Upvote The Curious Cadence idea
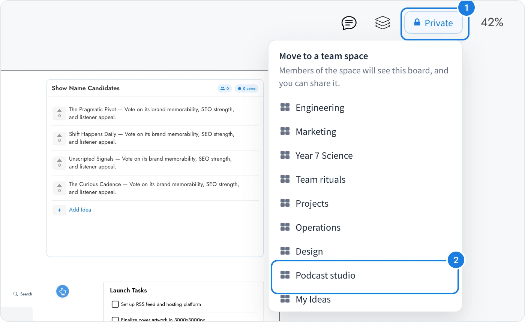This screenshot has height=322, width=525. 59,188
